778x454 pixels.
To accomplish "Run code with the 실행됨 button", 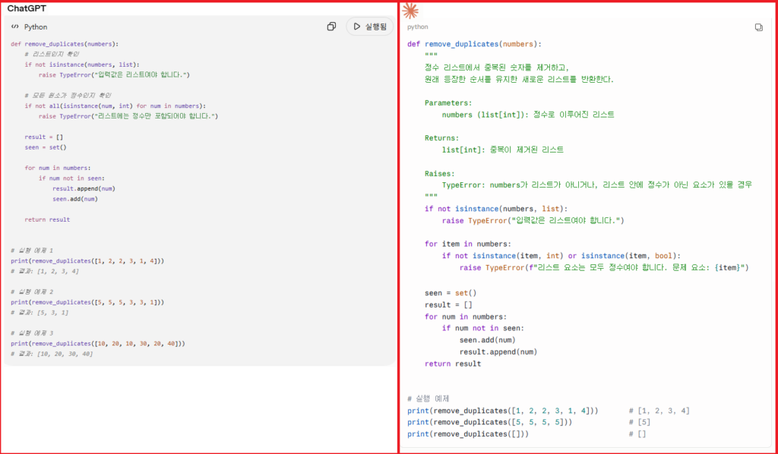I will pyautogui.click(x=370, y=27).
